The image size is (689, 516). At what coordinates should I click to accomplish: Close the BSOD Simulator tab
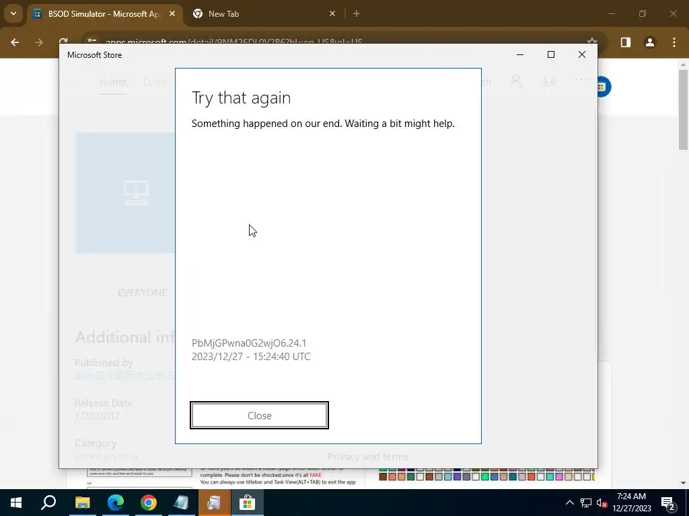pyautogui.click(x=172, y=13)
